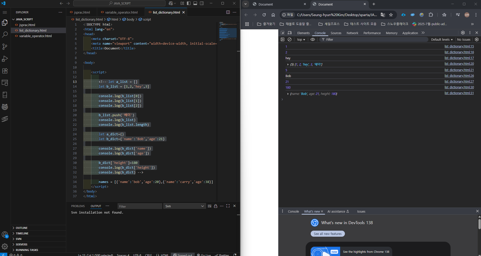Toggle the VS Code secondary side bar

(x=202, y=3)
